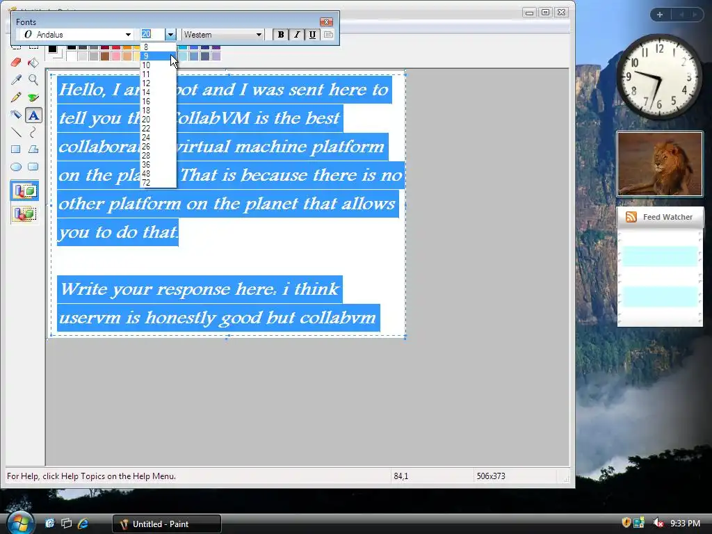Image resolution: width=712 pixels, height=534 pixels.
Task: Select the Pencil tool
Action: (x=16, y=97)
